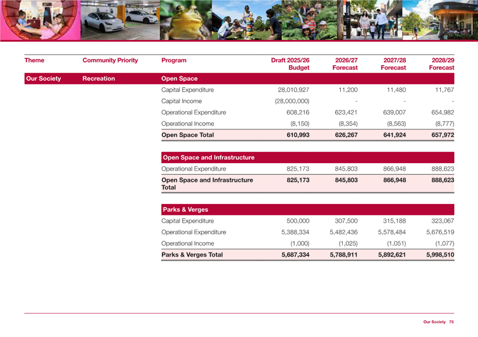Select operational expenditure value 5,388,334
This screenshot has width=478, height=337.
295,232
